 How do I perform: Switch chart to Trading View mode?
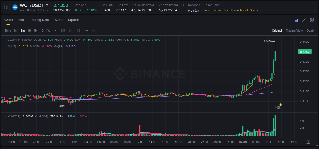pos(294,31)
